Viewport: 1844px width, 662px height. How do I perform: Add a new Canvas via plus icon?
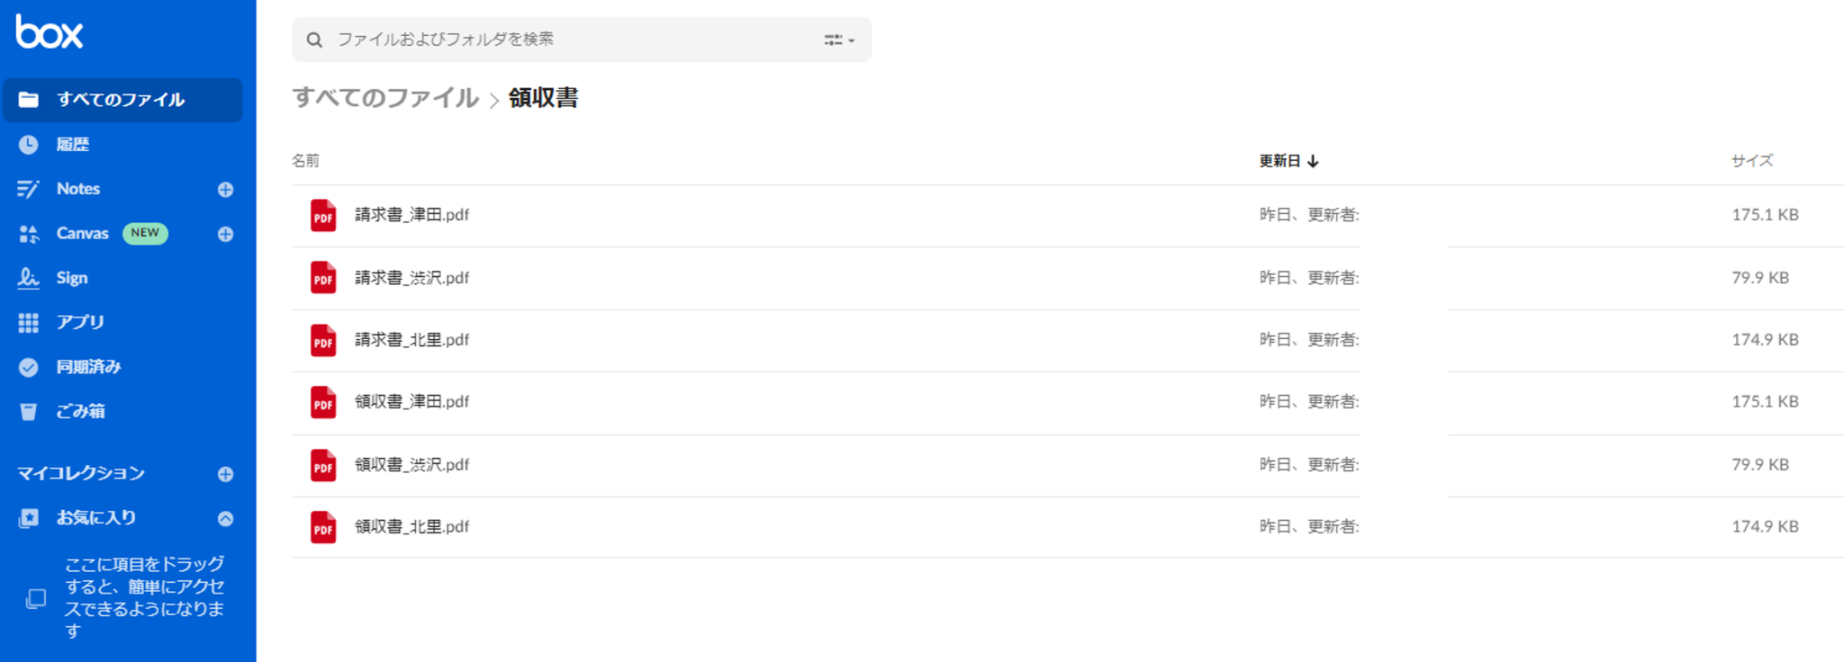click(x=225, y=234)
